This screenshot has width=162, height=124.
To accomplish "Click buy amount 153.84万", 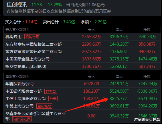I will (x=91, y=99).
